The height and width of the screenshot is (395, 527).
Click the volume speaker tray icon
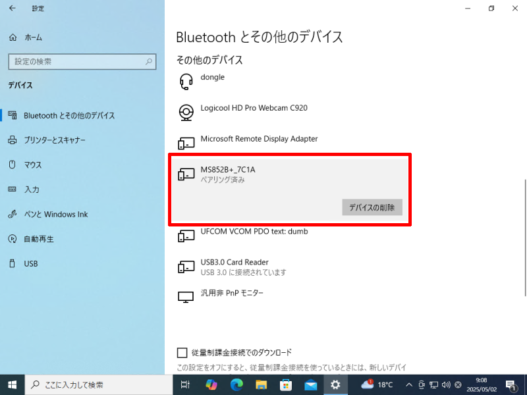click(446, 385)
